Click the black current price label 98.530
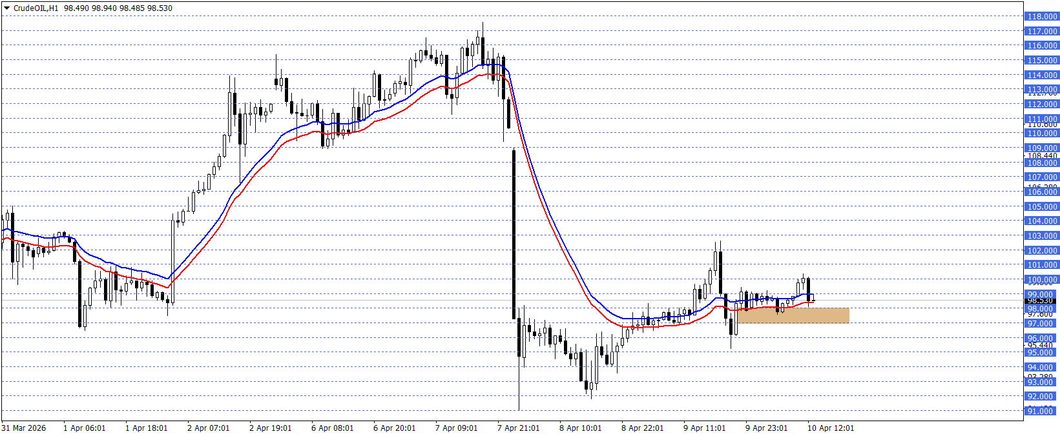 [1041, 301]
